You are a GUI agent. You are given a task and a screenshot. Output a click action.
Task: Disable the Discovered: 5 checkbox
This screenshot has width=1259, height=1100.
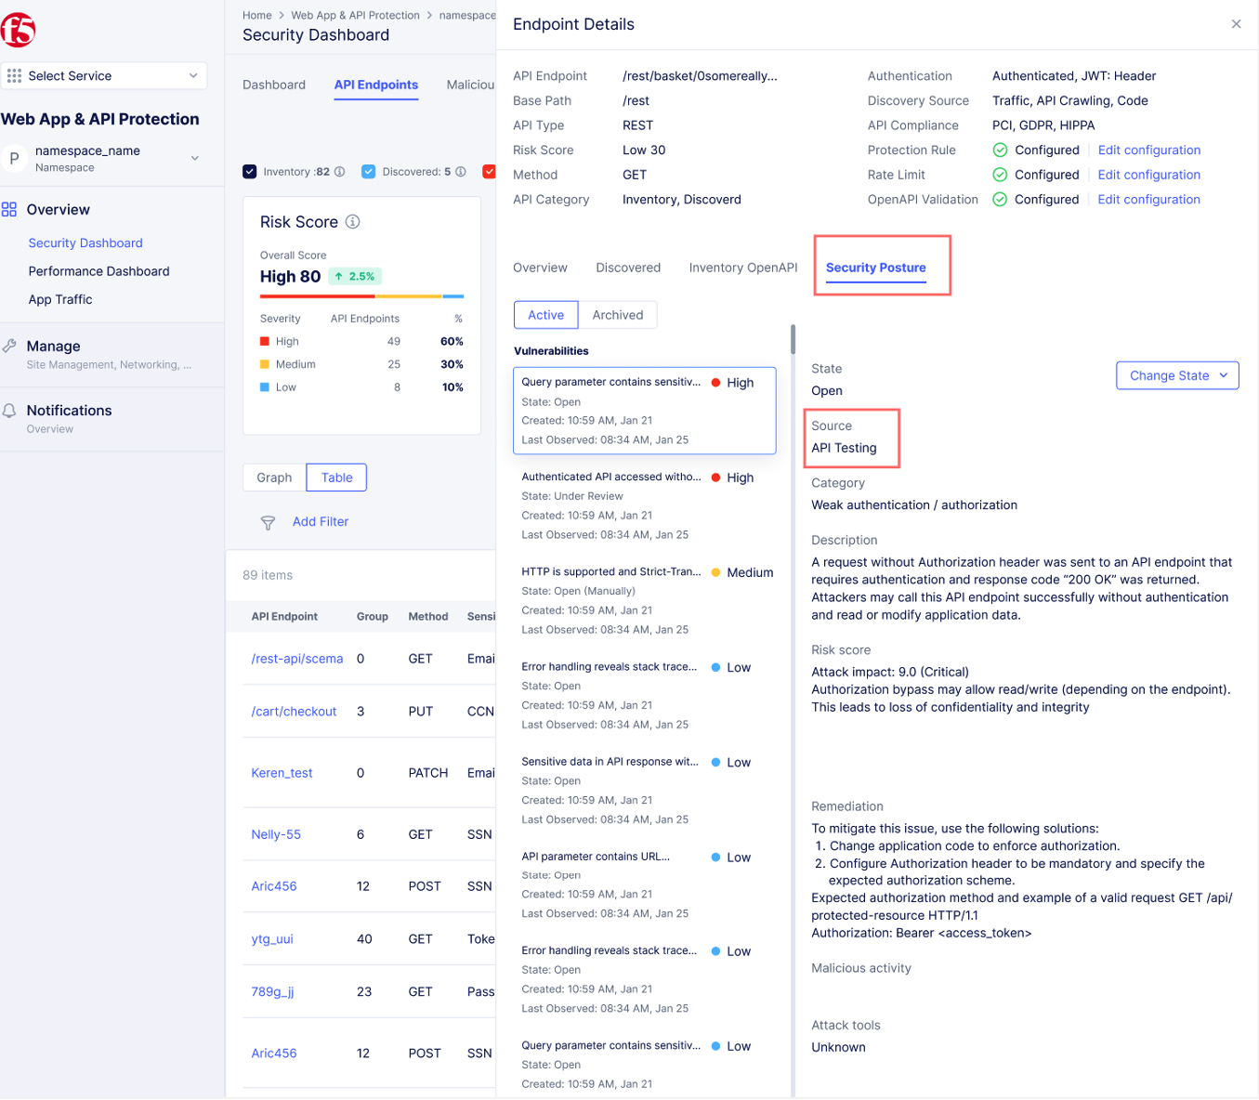coord(368,171)
